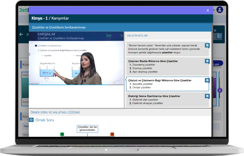Toggle checkmark on Çözücü ve Çözünenin note
This screenshot has width=244, height=156.
coord(207,80)
